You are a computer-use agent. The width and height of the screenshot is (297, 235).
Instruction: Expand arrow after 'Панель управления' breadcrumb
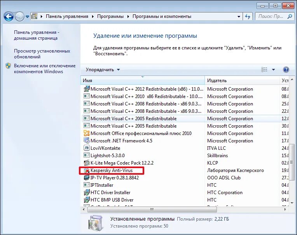tap(93, 17)
